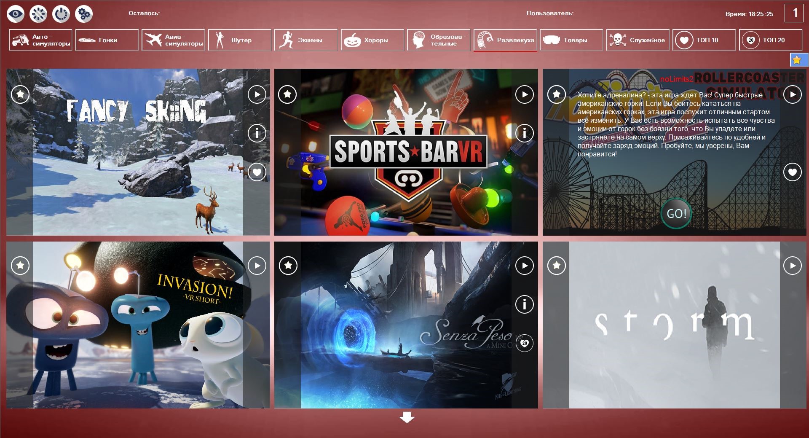Open the Образовательные category

click(x=439, y=40)
